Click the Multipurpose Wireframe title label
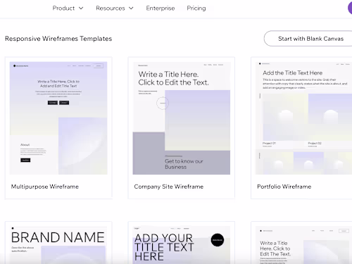The height and width of the screenshot is (264, 352). (45, 187)
